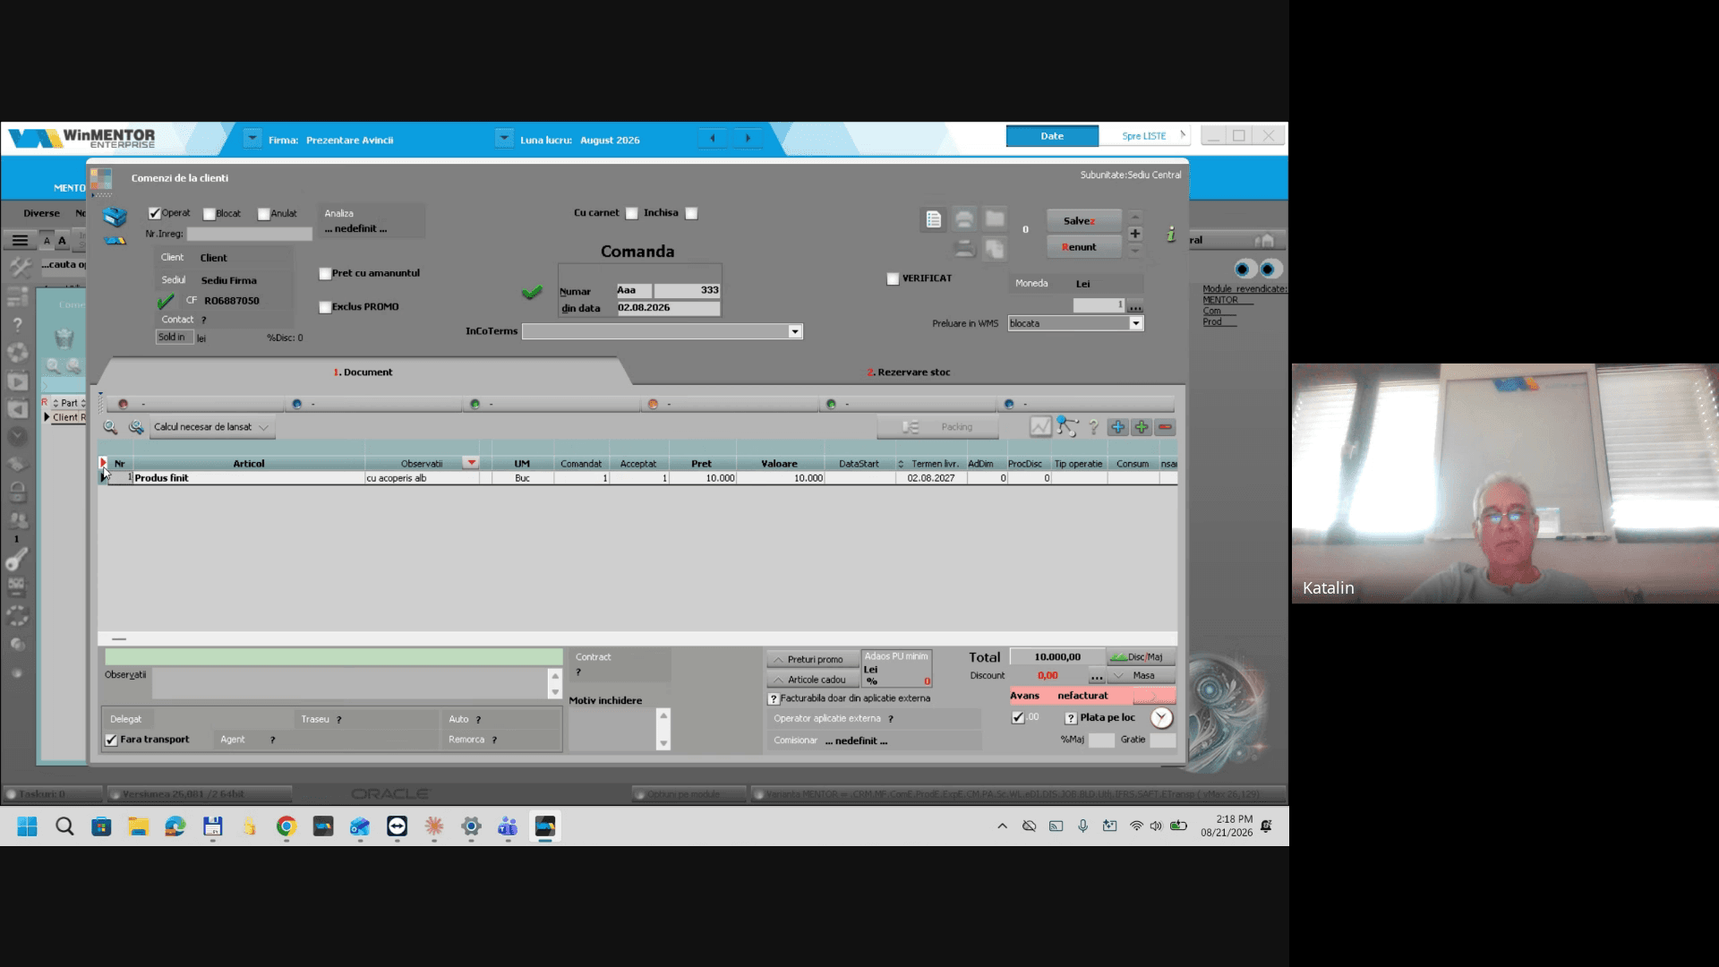Open the Firma selector dropdown arrow
The height and width of the screenshot is (967, 1719).
point(252,139)
